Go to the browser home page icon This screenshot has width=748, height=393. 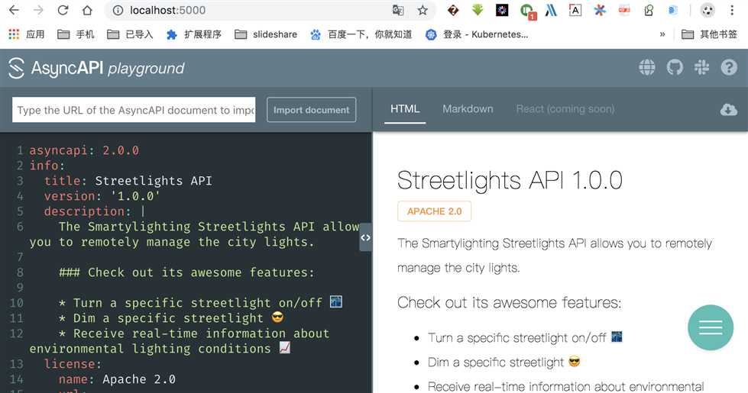click(x=87, y=10)
